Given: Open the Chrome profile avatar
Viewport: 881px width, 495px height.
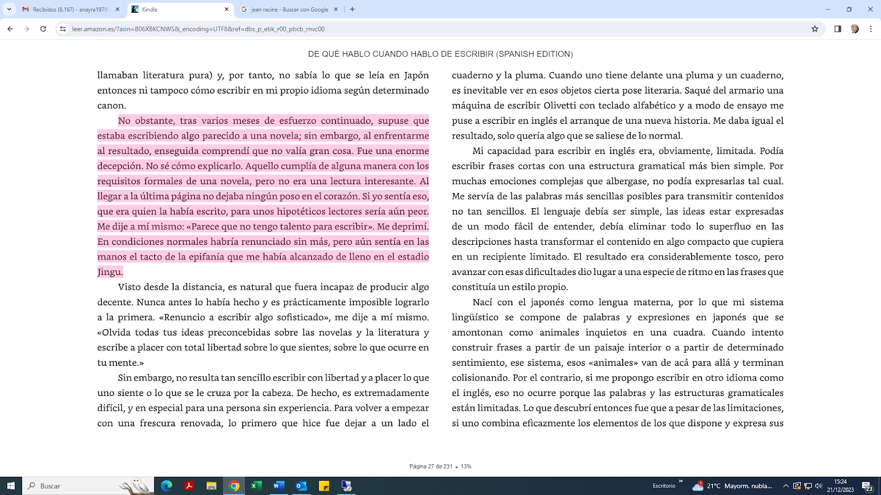Looking at the screenshot, I should point(855,29).
